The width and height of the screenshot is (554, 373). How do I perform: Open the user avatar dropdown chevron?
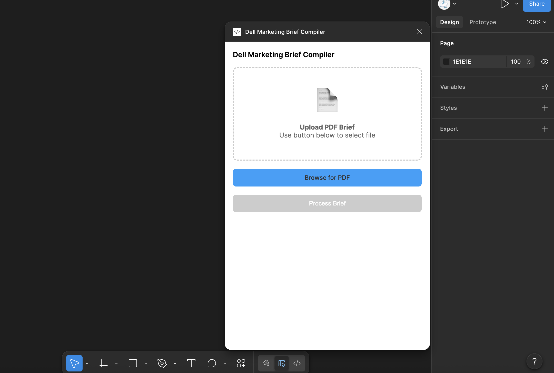[x=454, y=4]
